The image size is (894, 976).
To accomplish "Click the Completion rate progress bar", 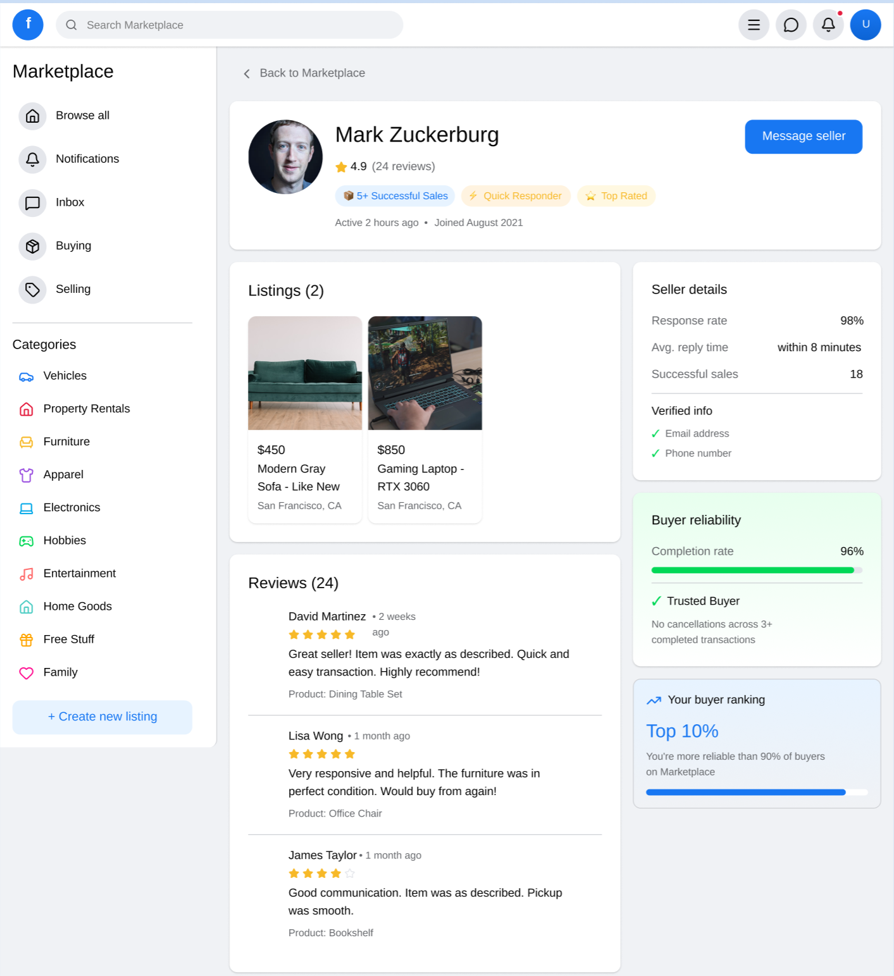I will point(757,570).
